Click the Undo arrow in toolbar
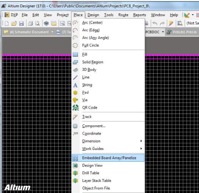Image resolution: width=199 pixels, height=193 pixels. pos(155,23)
